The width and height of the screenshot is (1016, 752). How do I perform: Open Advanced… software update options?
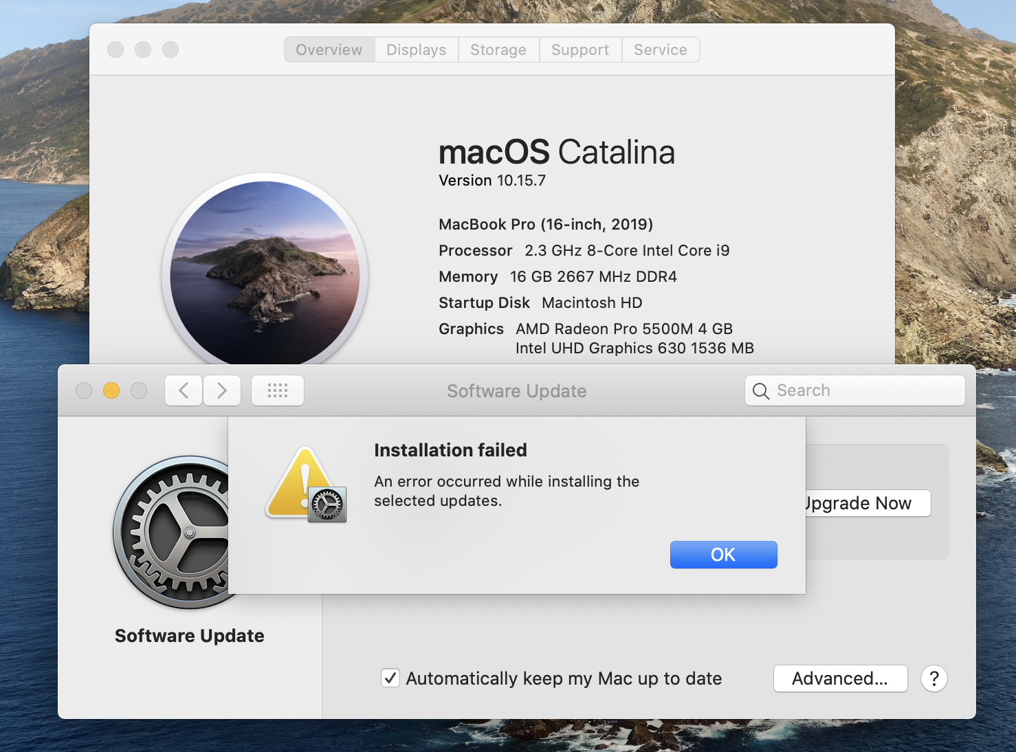(x=840, y=678)
